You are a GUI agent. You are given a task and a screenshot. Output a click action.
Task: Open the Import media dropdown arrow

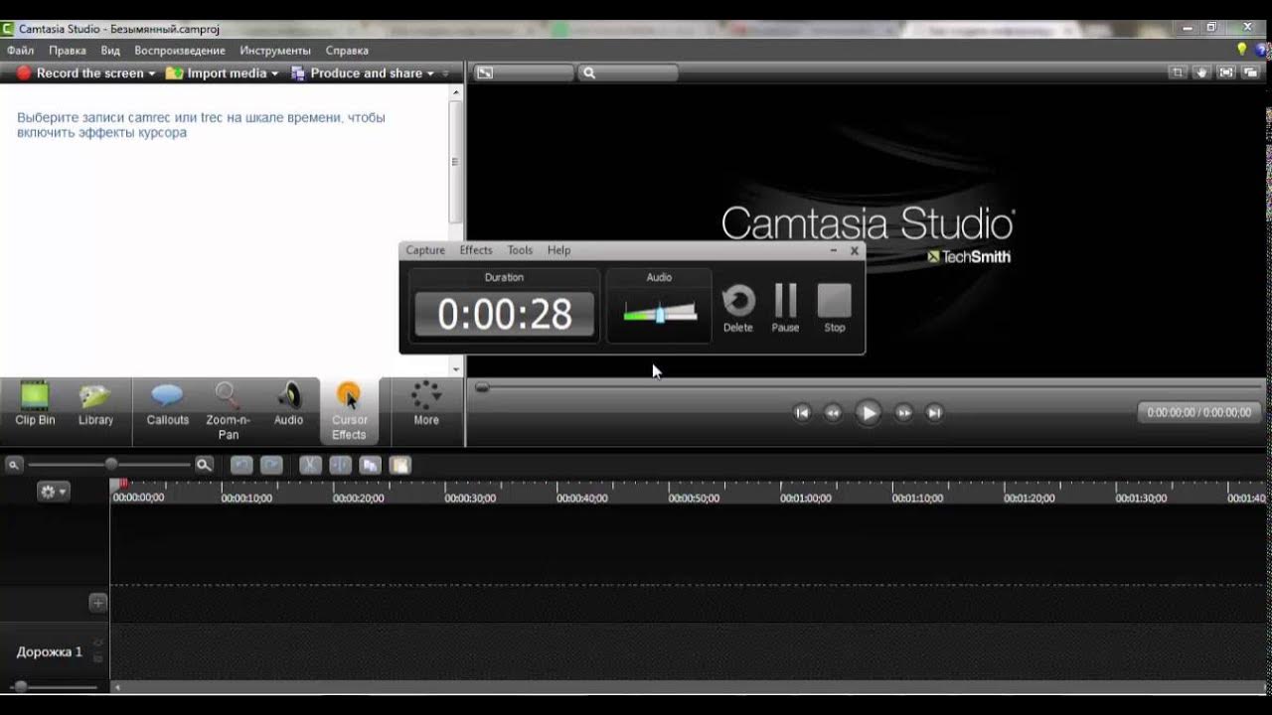click(274, 73)
